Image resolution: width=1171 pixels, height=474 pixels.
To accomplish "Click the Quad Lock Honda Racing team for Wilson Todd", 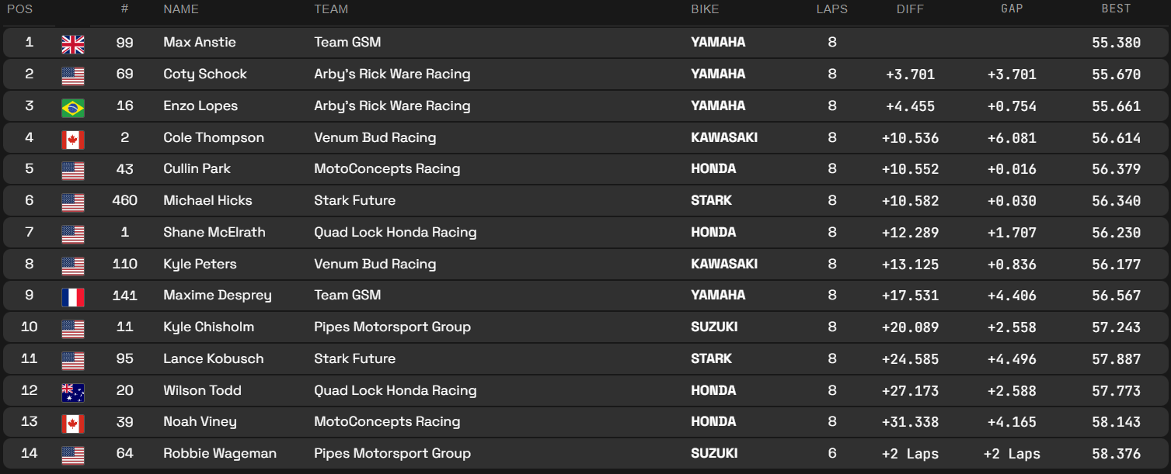I will pyautogui.click(x=396, y=390).
